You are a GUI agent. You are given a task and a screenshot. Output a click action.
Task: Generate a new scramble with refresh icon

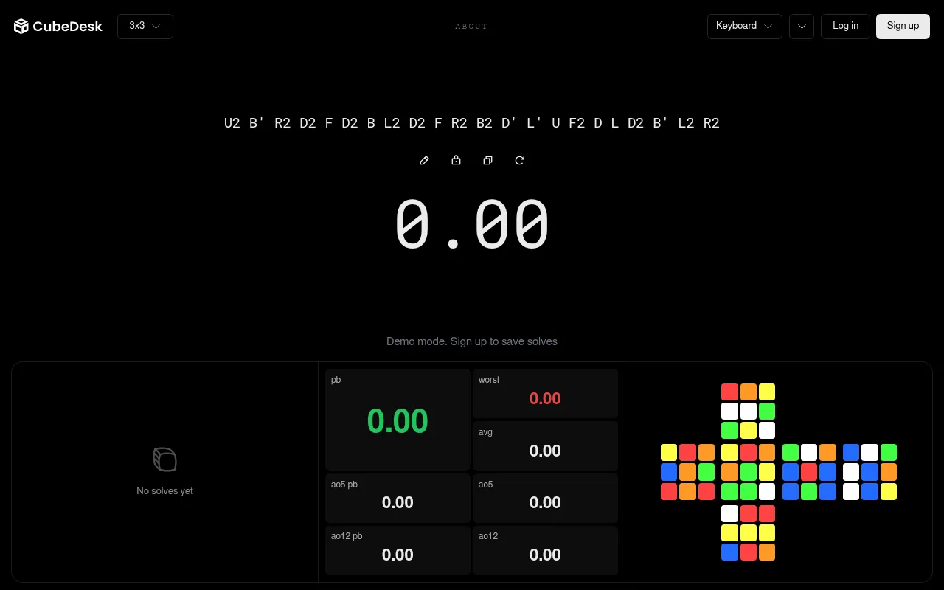[x=519, y=161]
